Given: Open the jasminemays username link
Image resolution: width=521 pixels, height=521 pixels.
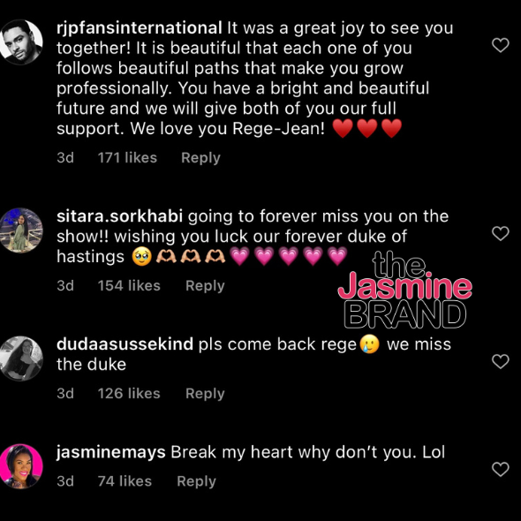Looking at the screenshot, I should (111, 452).
